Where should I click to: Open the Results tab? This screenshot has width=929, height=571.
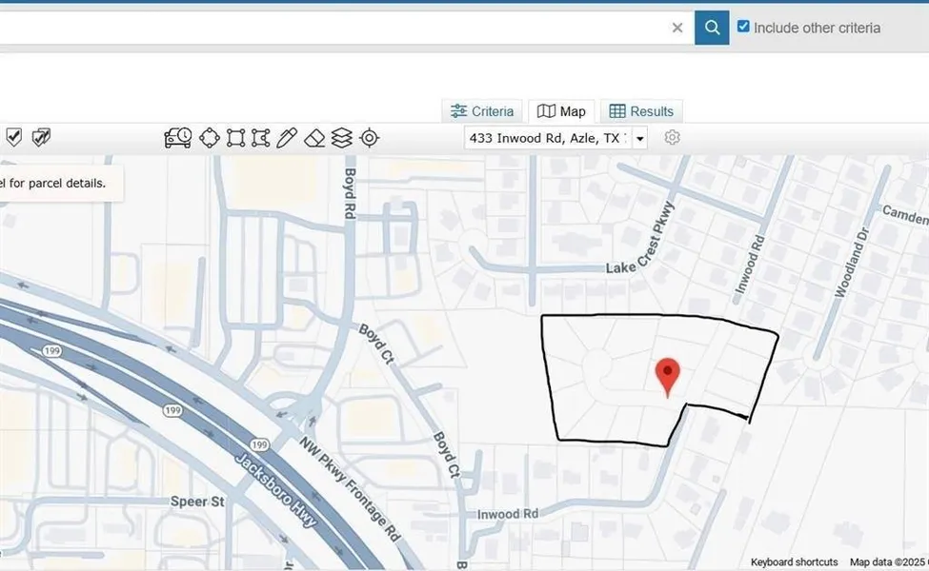(641, 111)
